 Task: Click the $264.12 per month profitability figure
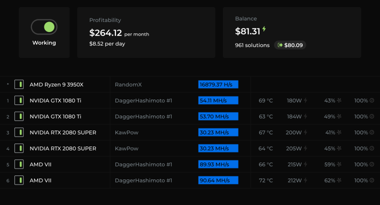(119, 33)
